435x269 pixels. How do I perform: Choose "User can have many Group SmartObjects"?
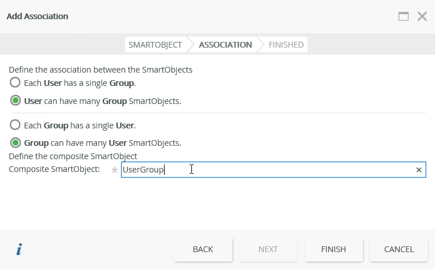[x=15, y=101]
